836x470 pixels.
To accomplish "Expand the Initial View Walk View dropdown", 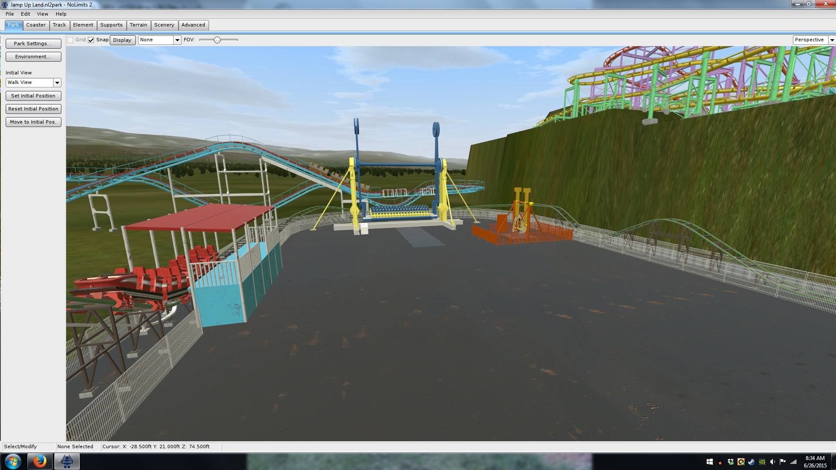I will click(x=57, y=83).
